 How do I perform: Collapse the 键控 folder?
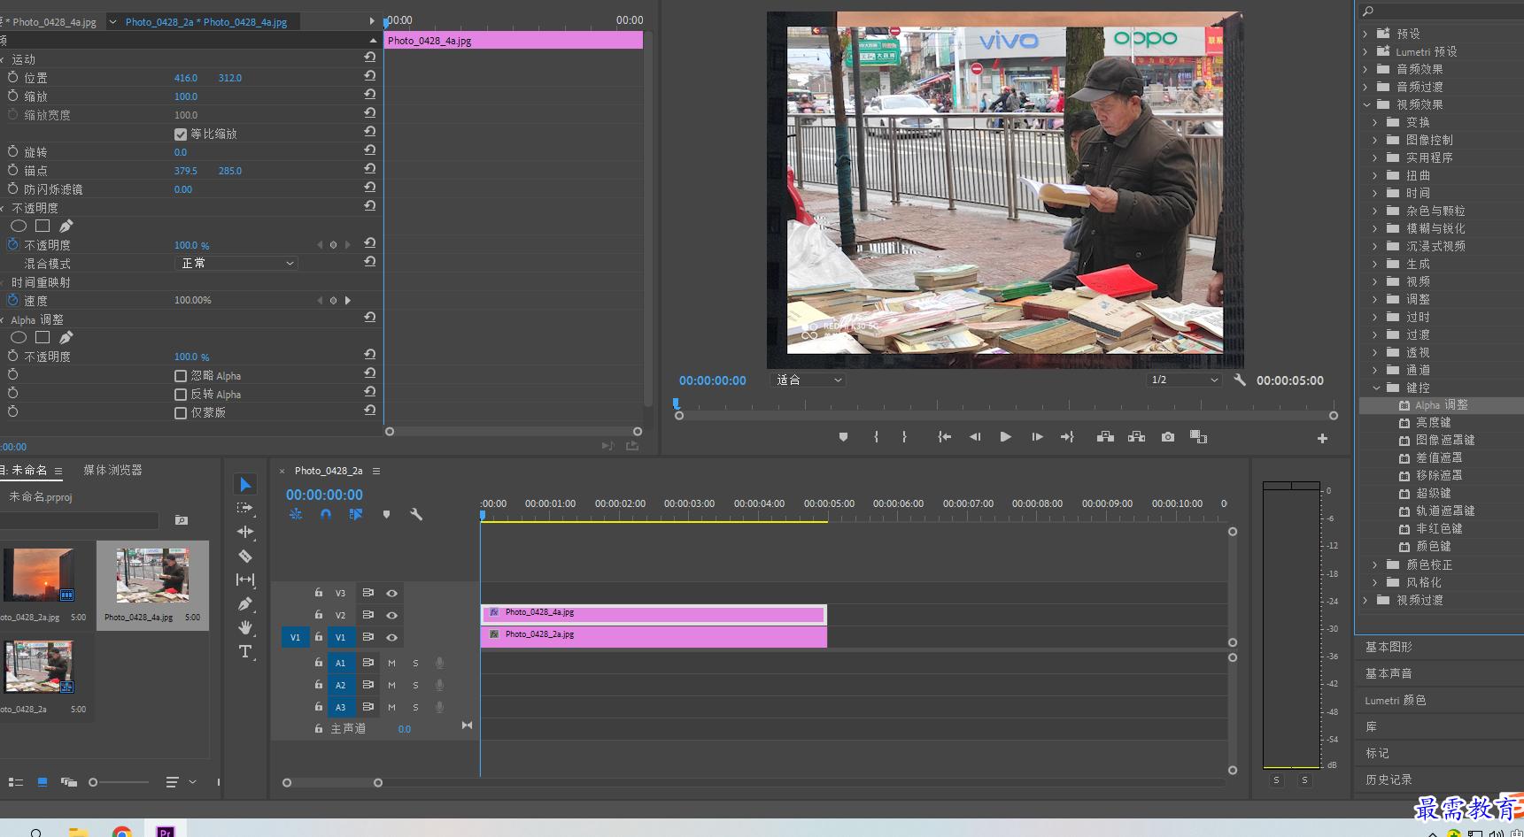point(1376,388)
